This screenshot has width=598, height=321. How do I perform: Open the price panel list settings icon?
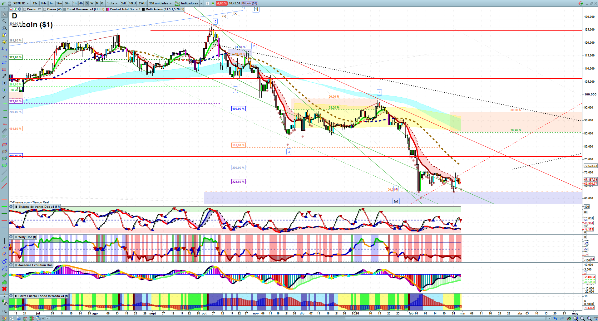(40, 9)
